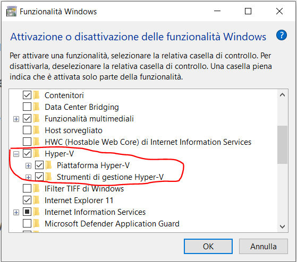Confirm changes with the OK button
The height and width of the screenshot is (262, 297).
[x=208, y=246]
